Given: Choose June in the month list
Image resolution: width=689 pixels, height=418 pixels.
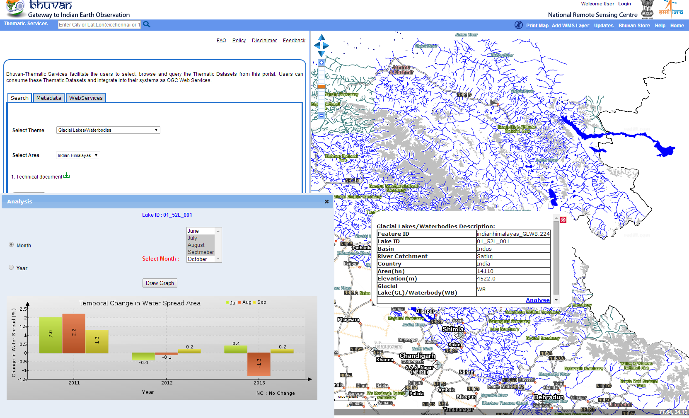Looking at the screenshot, I should coord(201,231).
